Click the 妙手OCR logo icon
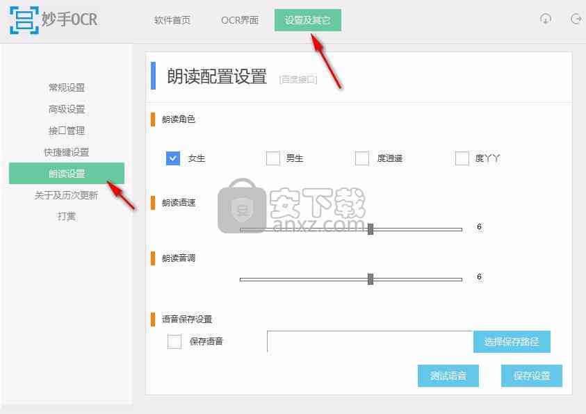Image resolution: width=586 pixels, height=414 pixels. tap(24, 20)
